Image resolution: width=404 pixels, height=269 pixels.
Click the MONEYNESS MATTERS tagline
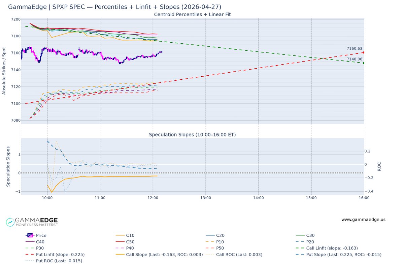[36, 224]
